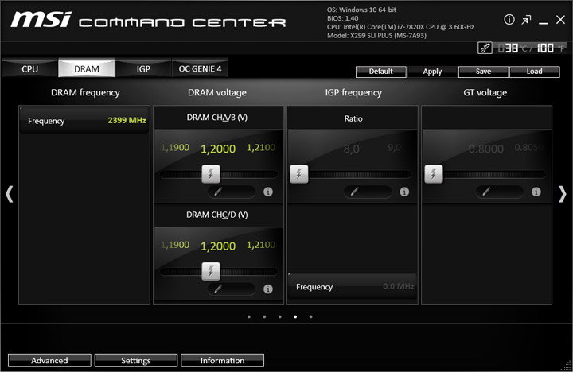
Task: Click the Default button
Action: pos(380,72)
